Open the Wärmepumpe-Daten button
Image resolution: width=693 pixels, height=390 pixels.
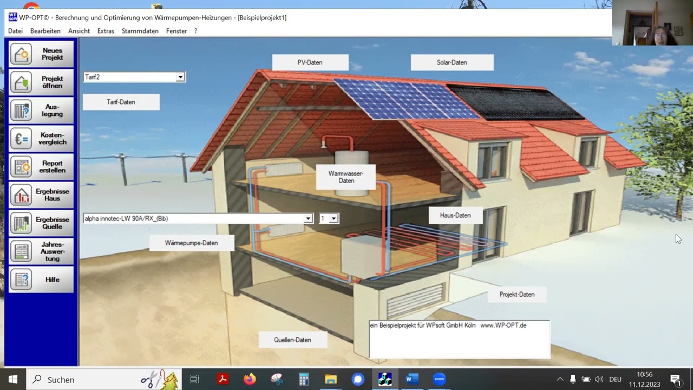pos(192,243)
